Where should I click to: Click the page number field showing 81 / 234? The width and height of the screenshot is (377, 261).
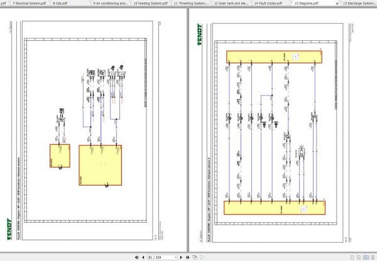[x=161, y=257]
